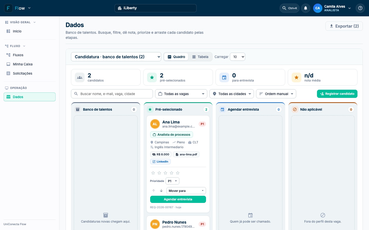Open the Carregar count dropdown
This screenshot has height=230, width=369.
pos(238,57)
